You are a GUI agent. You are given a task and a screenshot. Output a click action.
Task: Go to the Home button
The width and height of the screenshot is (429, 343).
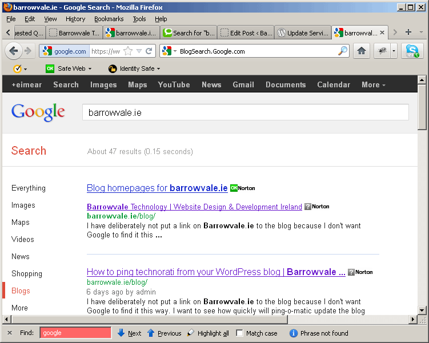click(362, 51)
